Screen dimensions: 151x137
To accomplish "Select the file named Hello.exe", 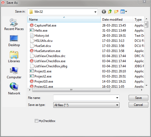I will pos(41,31).
